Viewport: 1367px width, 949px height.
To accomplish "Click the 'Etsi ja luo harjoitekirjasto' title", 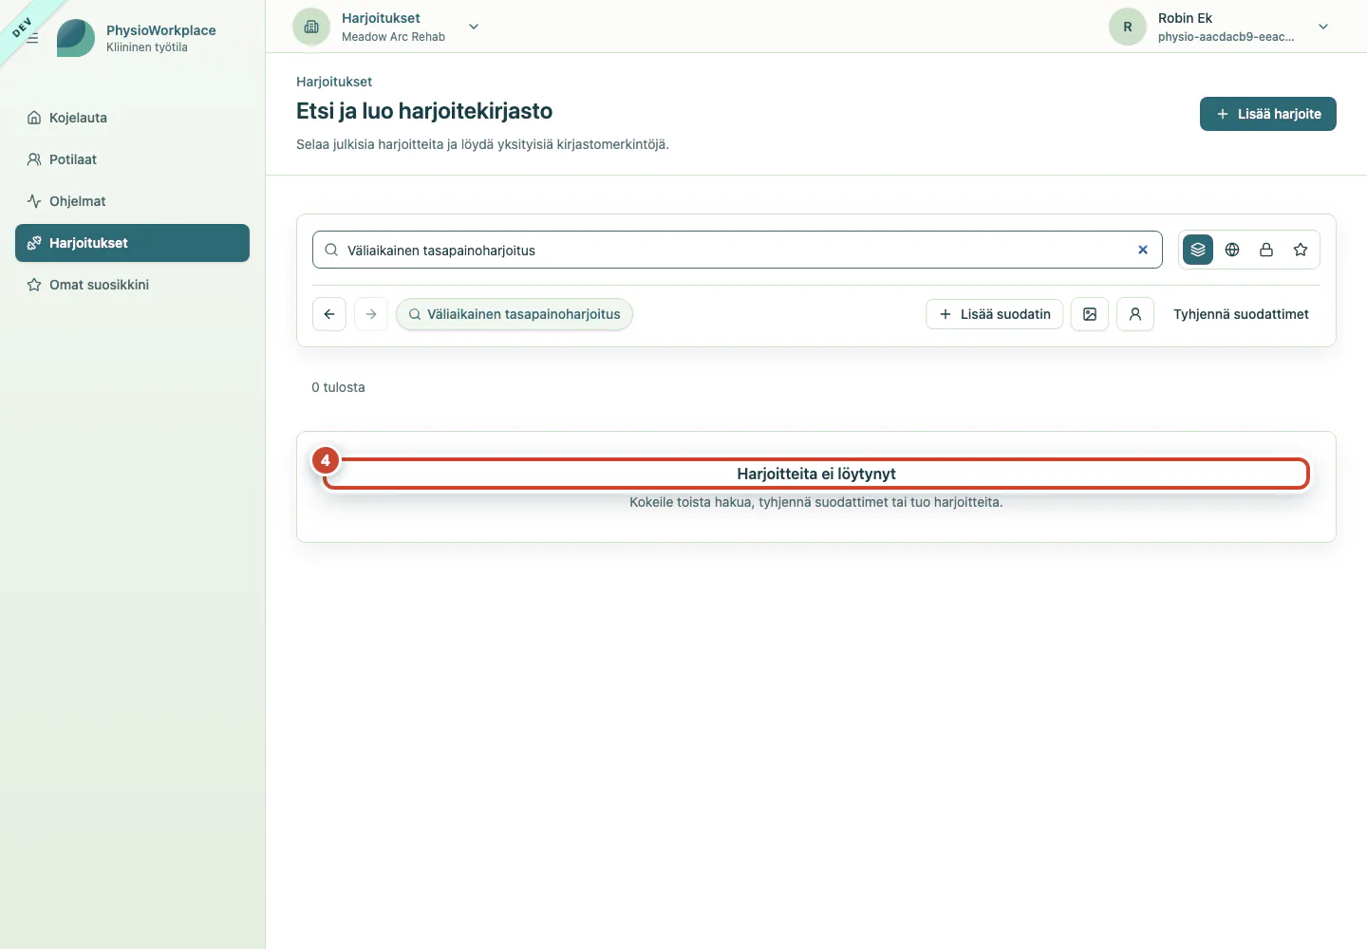I will 424,111.
